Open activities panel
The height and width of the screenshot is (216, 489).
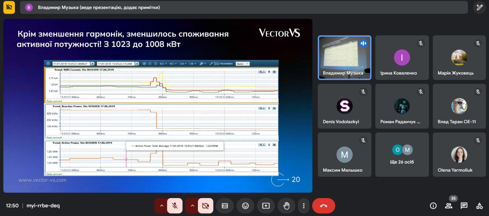479,206
